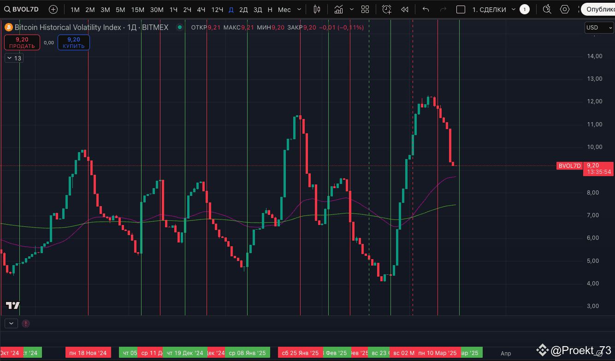Click the TradingView logo watermark

(13, 305)
